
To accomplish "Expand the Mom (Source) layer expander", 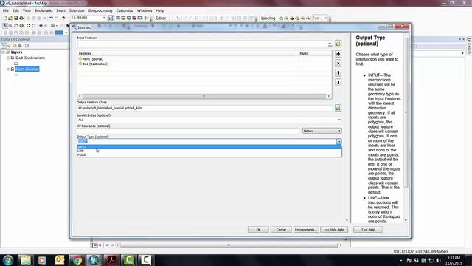I will pyautogui.click(x=8, y=69).
